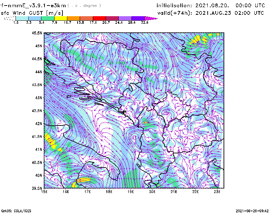This screenshot has width=276, height=213.
Task: Select the yellow legend swatch after 7.9
Action: point(61,18)
